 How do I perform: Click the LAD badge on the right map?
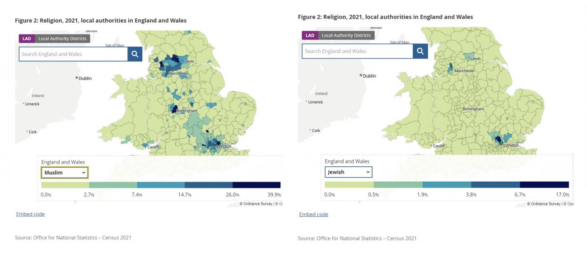[x=310, y=36]
